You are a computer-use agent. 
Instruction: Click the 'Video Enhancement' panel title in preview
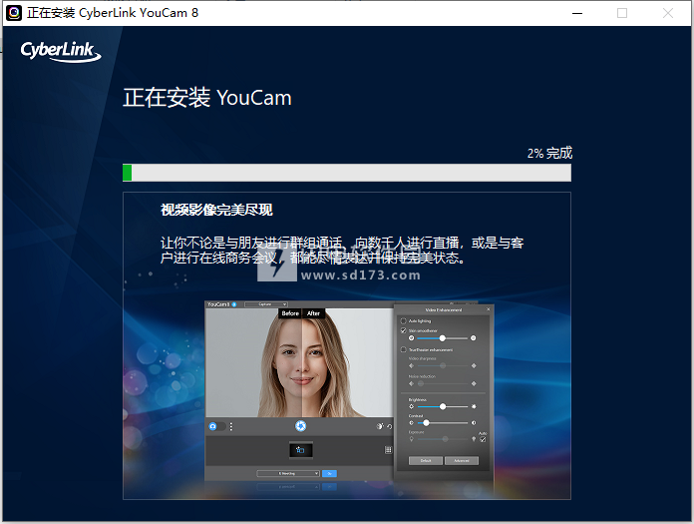click(x=444, y=309)
